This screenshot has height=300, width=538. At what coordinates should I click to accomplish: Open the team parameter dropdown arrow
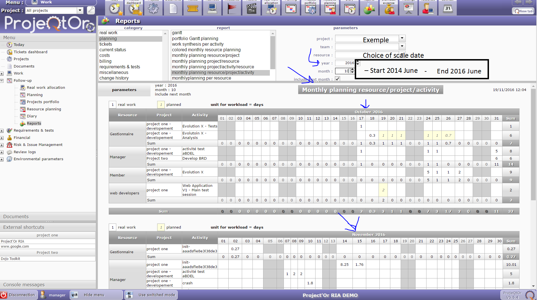point(402,46)
